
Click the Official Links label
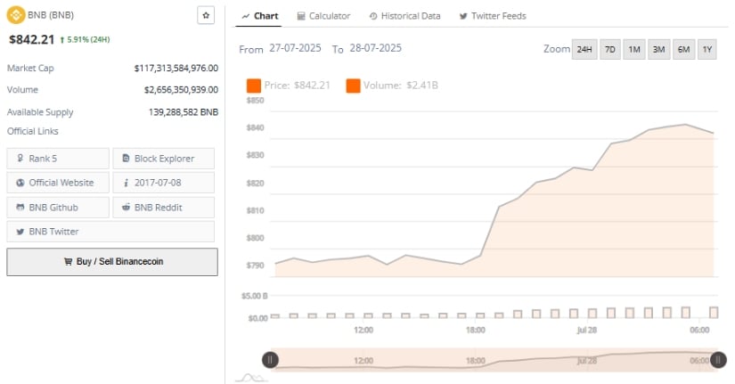[33, 131]
